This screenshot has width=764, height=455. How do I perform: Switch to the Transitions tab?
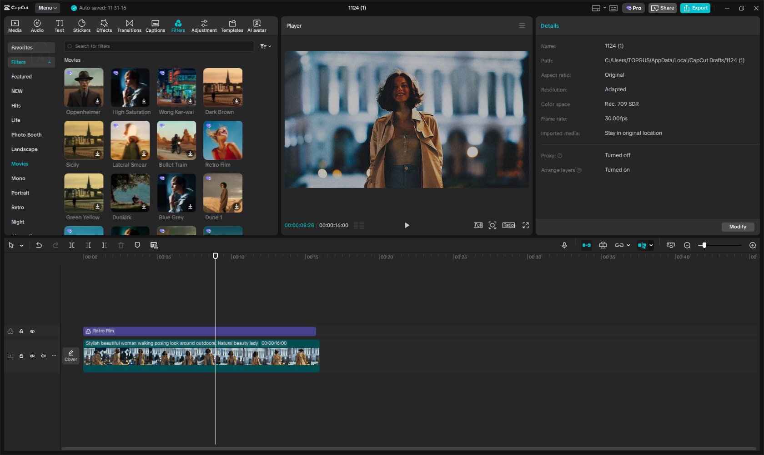130,26
